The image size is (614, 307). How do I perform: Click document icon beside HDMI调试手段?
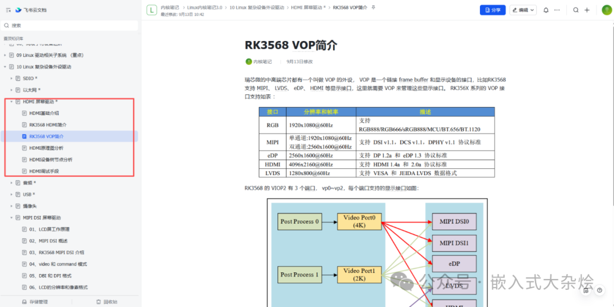[x=24, y=171]
